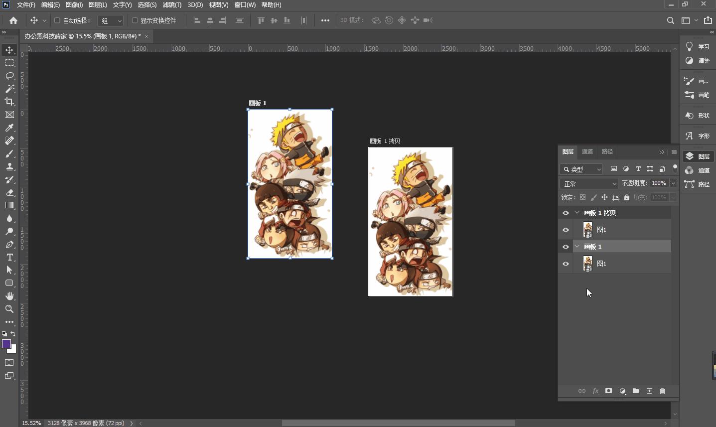Select the Brush tool

[x=9, y=153]
